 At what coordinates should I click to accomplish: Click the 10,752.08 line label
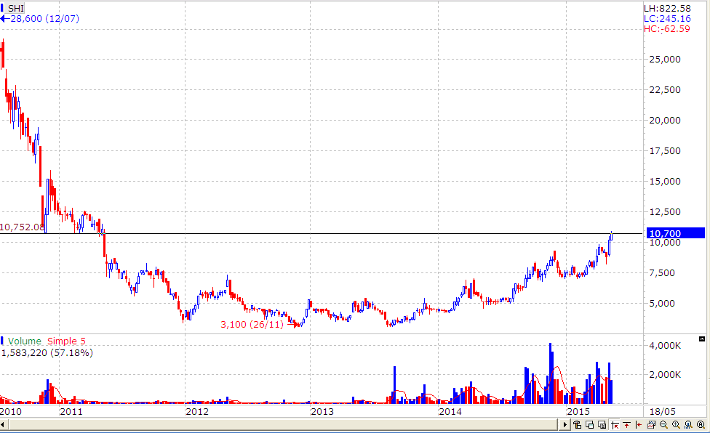tap(22, 227)
